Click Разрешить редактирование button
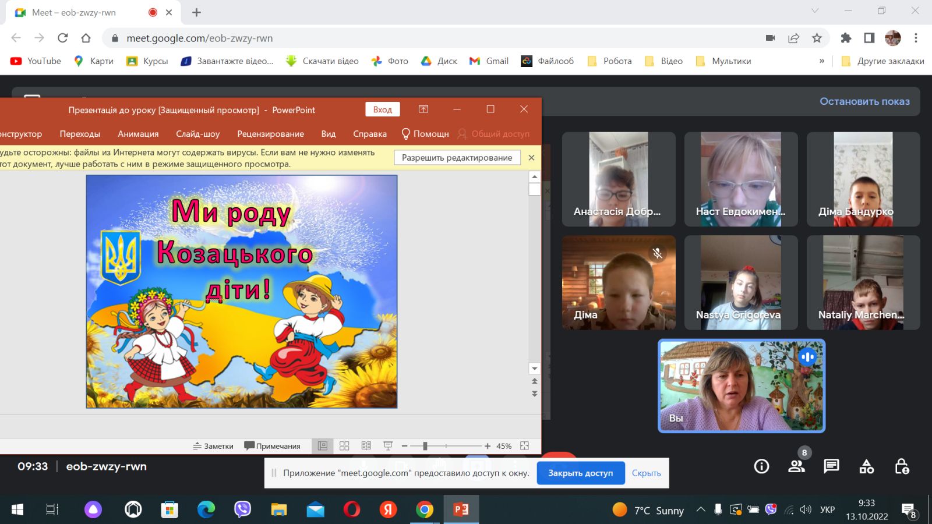The width and height of the screenshot is (932, 524). click(457, 158)
